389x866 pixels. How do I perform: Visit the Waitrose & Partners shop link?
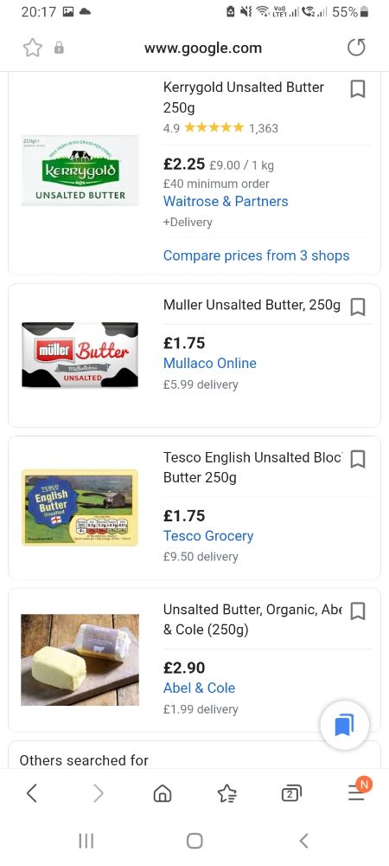point(226,202)
